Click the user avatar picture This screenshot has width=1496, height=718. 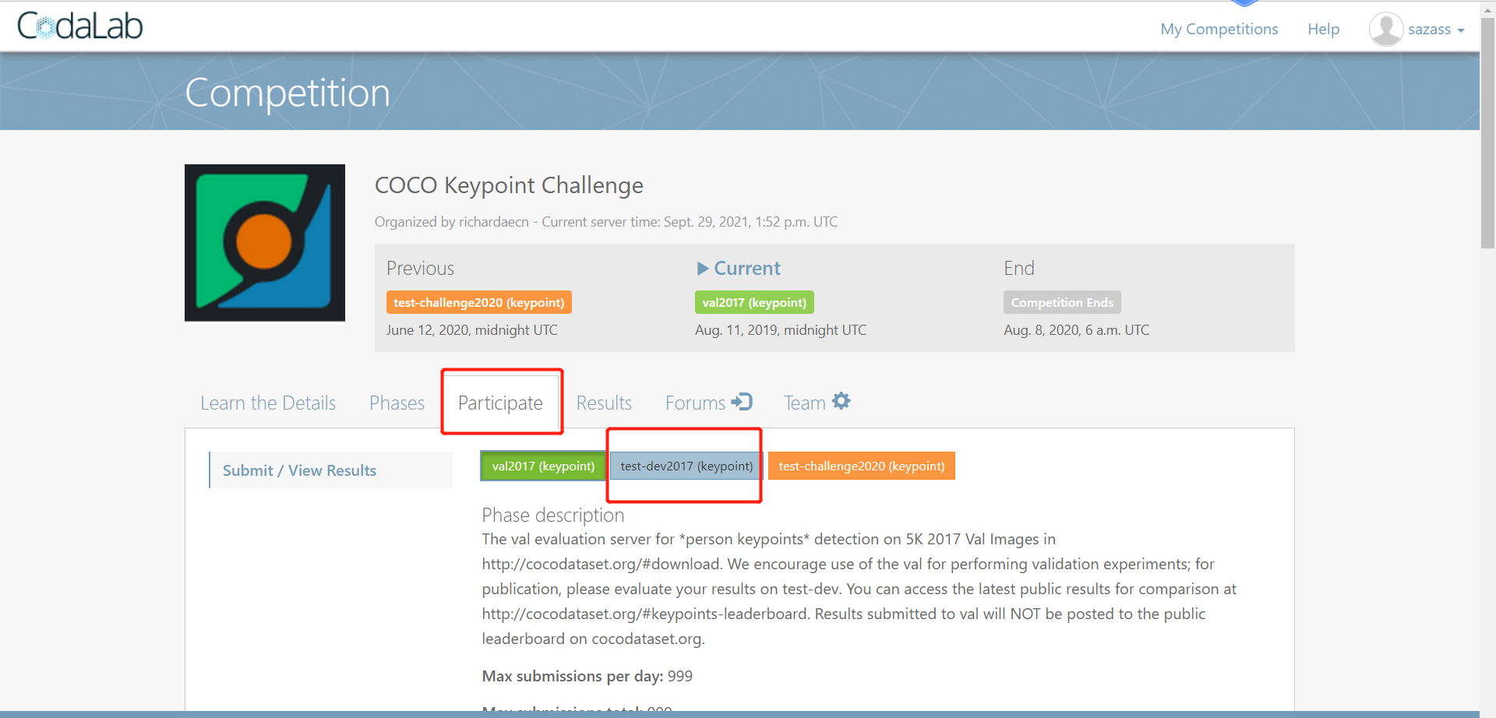(1385, 29)
